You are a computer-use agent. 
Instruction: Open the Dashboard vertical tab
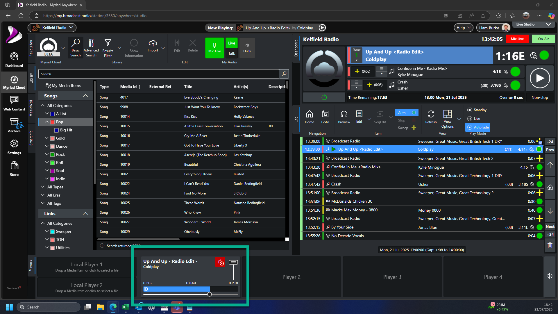coord(296,48)
